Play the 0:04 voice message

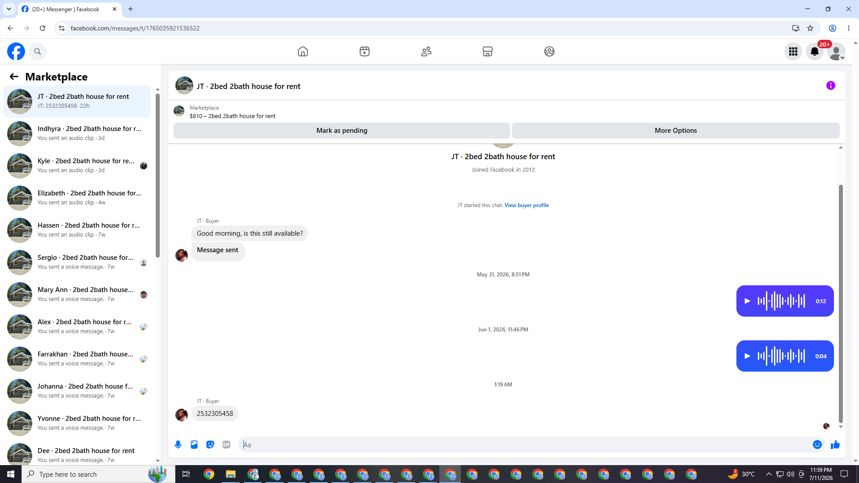click(747, 356)
